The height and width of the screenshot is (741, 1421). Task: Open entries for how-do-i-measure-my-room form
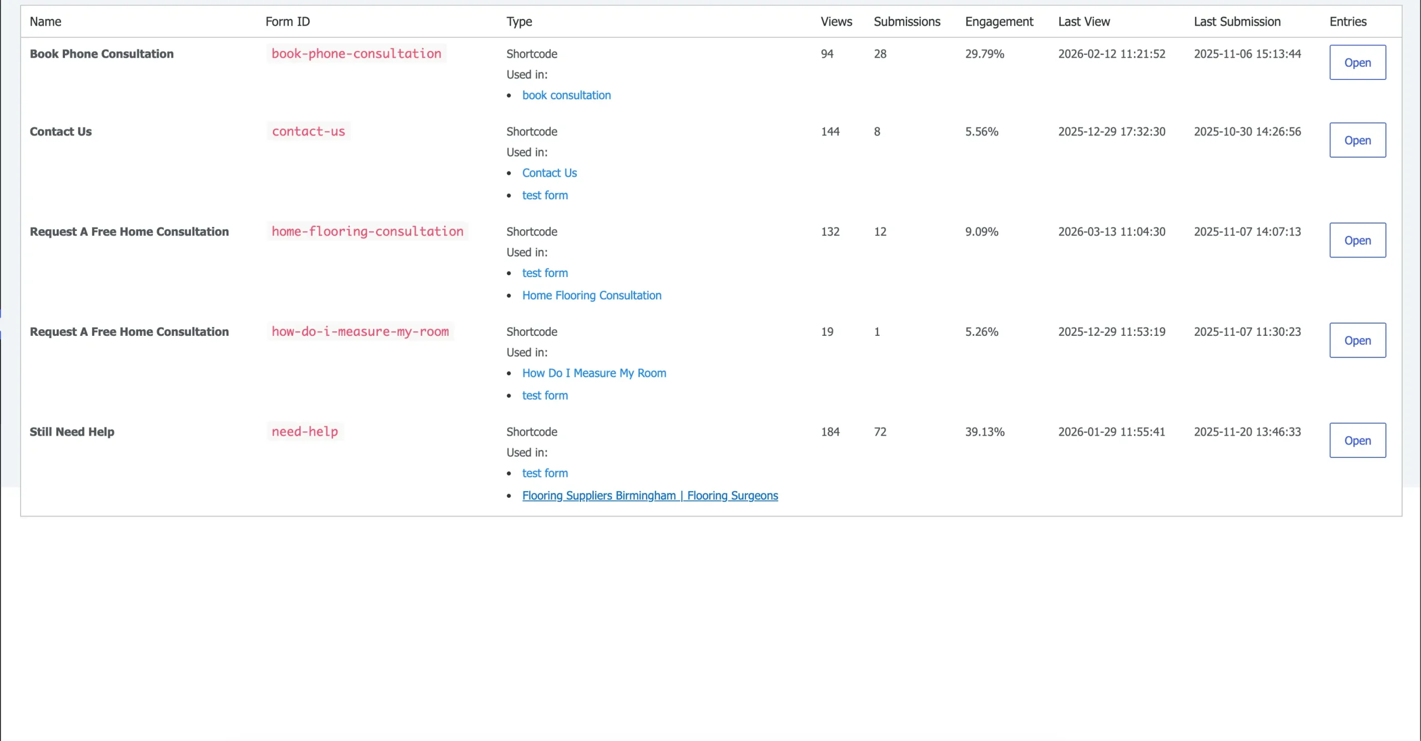click(x=1357, y=340)
